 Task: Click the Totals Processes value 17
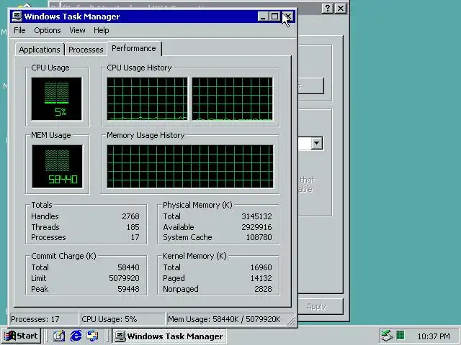pos(135,237)
